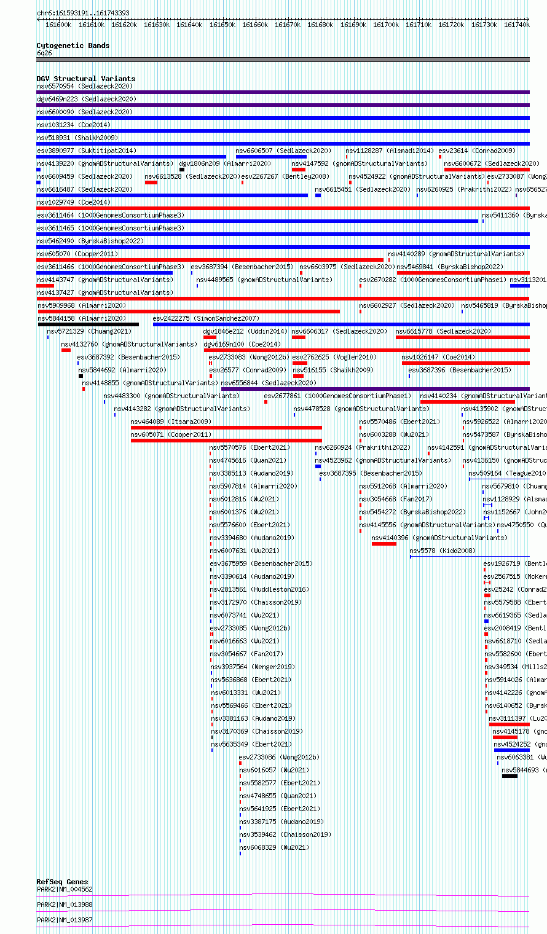
Task: Click nsv1128287 (Alsmadi2014) variant text
Action: coord(389,151)
